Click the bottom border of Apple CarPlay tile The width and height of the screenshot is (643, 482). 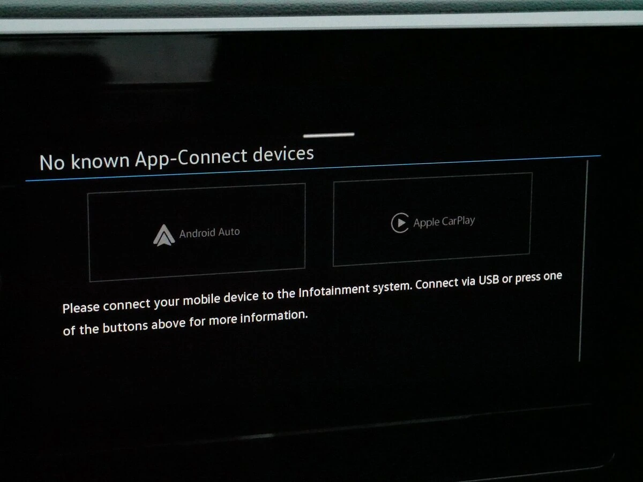click(x=432, y=260)
